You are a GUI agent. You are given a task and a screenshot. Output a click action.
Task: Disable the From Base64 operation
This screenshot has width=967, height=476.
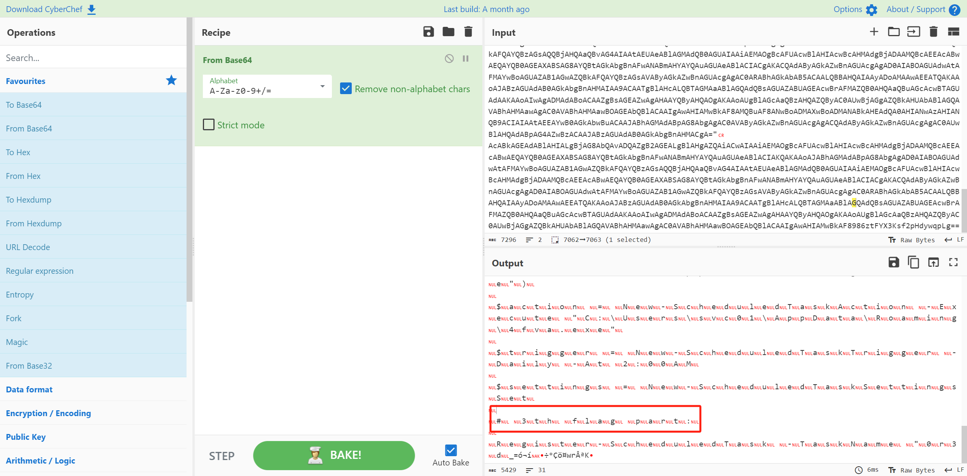pyautogui.click(x=449, y=59)
